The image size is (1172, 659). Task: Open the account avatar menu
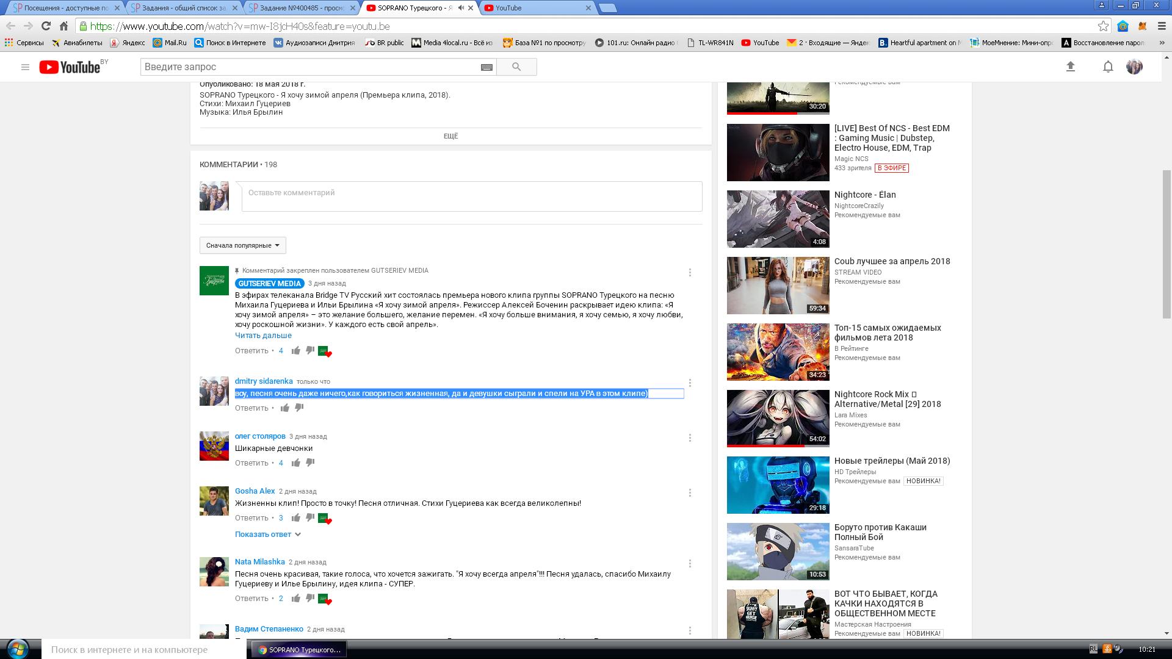point(1134,67)
